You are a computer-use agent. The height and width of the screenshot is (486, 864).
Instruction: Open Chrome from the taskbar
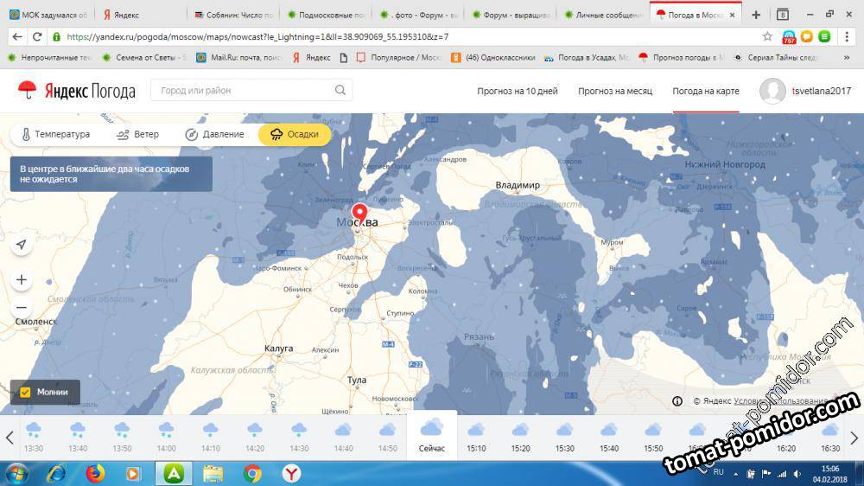(252, 474)
